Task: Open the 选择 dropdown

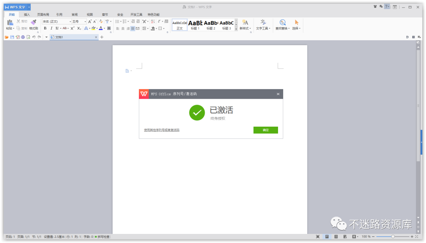Action: pos(300,28)
